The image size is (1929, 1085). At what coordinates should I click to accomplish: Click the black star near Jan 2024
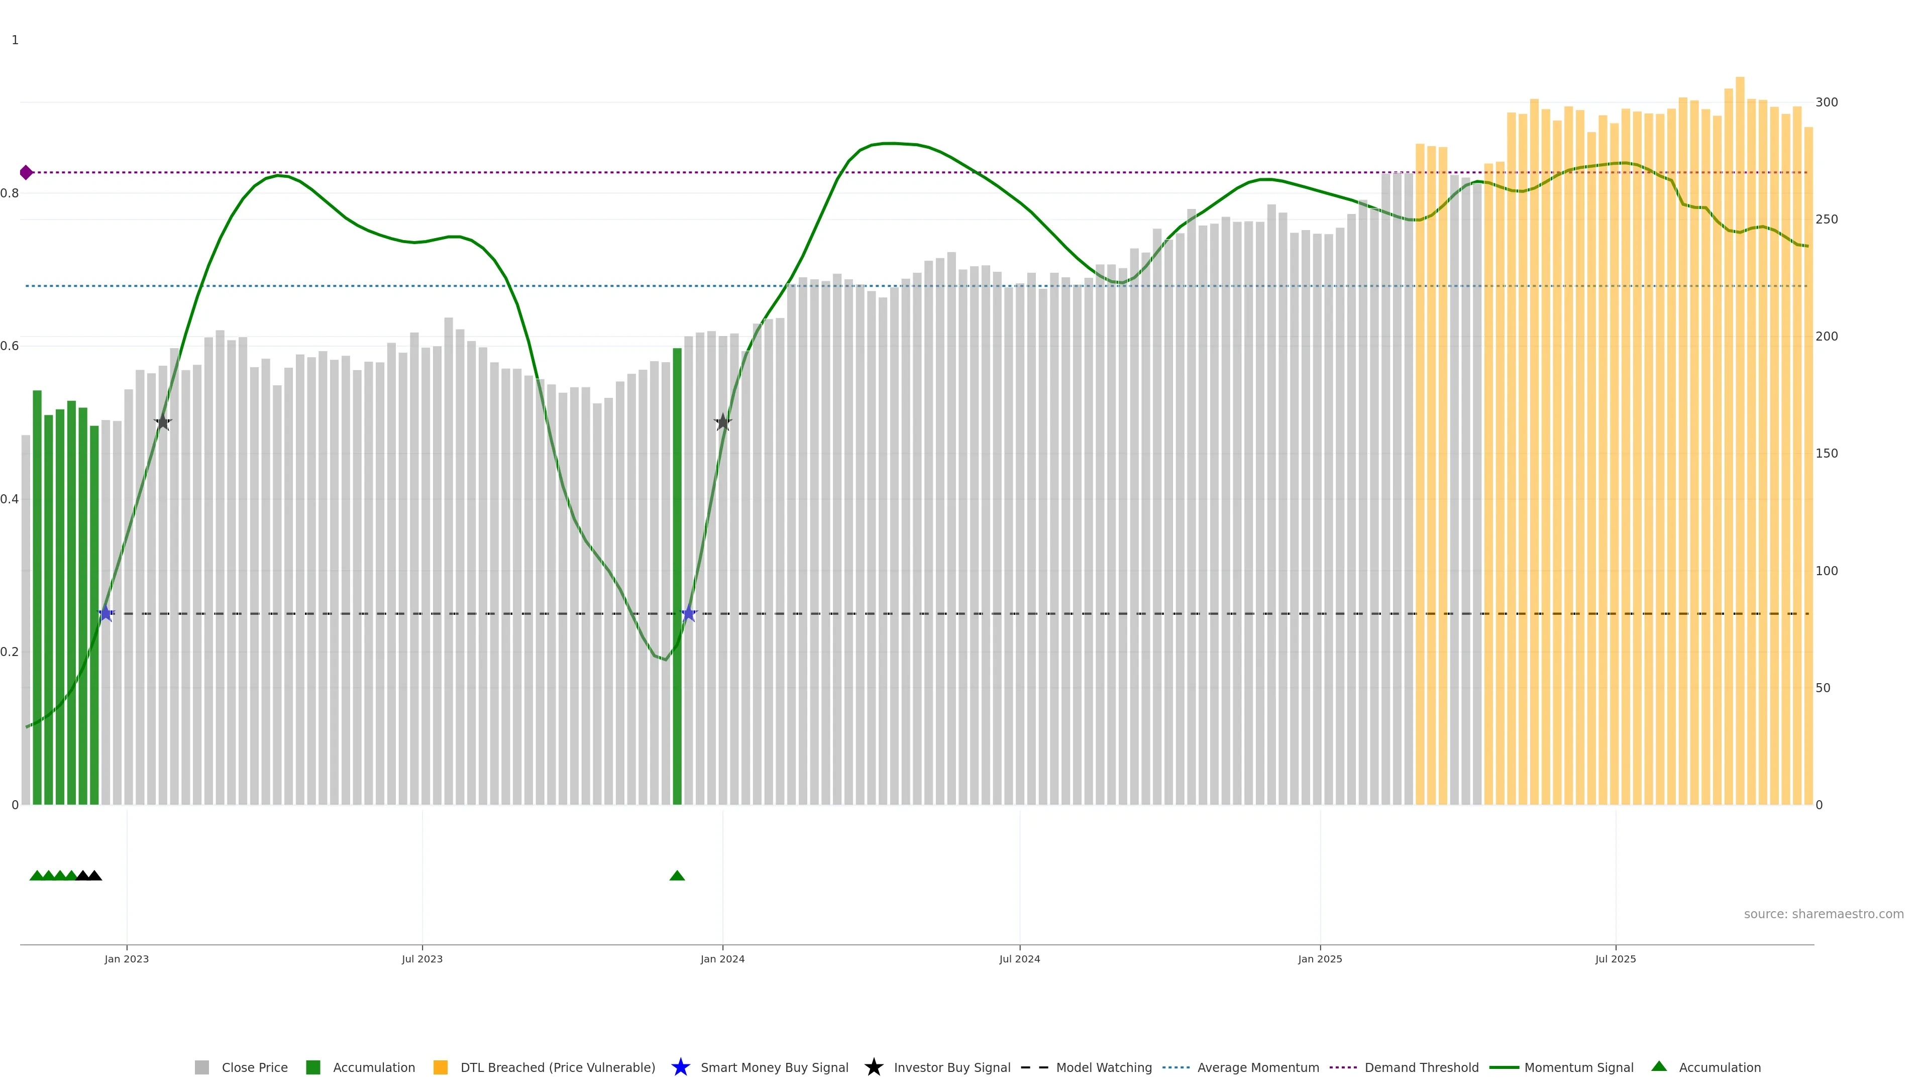pyautogui.click(x=723, y=422)
